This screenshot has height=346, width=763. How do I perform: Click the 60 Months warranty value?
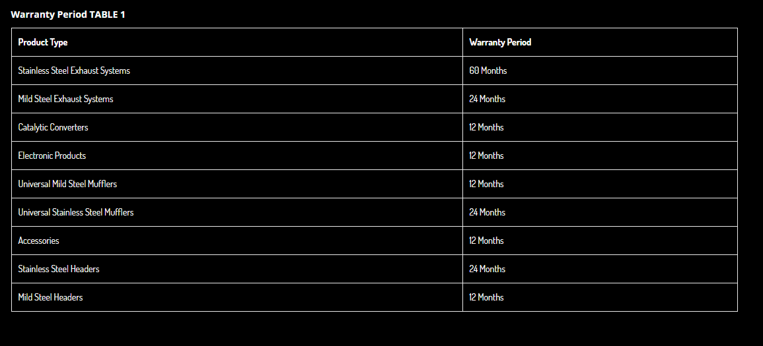pyautogui.click(x=488, y=71)
